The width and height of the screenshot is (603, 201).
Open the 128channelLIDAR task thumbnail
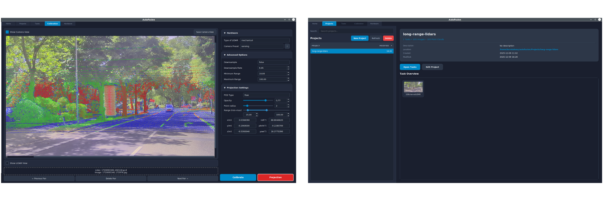click(413, 87)
